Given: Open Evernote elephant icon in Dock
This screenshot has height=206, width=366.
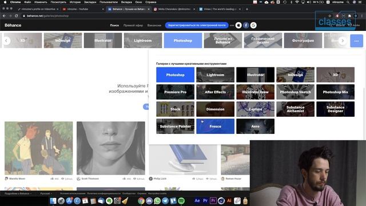Looking at the screenshot, I should coord(109,201).
